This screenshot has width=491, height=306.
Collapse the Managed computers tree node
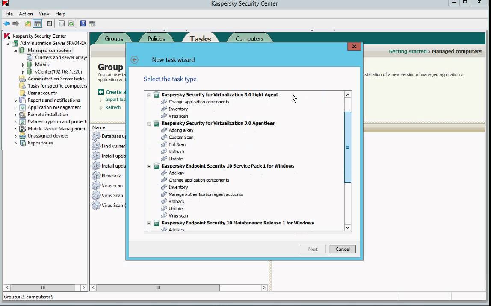pos(15,51)
